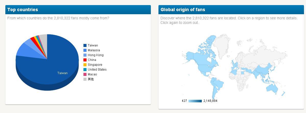Screen dimensions: 306x113
Task: Click the map's blue gradient scale bar
Action: click(195, 101)
